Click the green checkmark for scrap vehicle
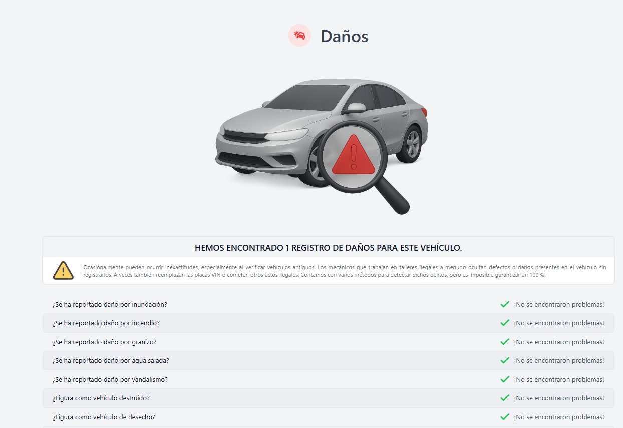This screenshot has height=428, width=623. pos(505,417)
